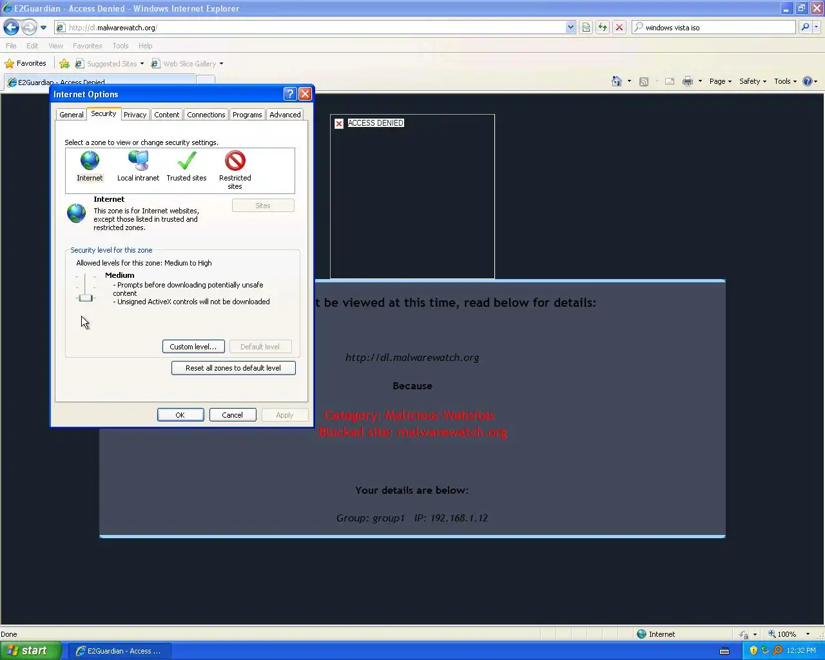Click in the address bar URL field
This screenshot has height=660, width=825.
click(309, 27)
